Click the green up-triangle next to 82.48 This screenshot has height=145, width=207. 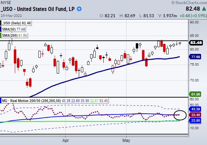click(x=204, y=9)
